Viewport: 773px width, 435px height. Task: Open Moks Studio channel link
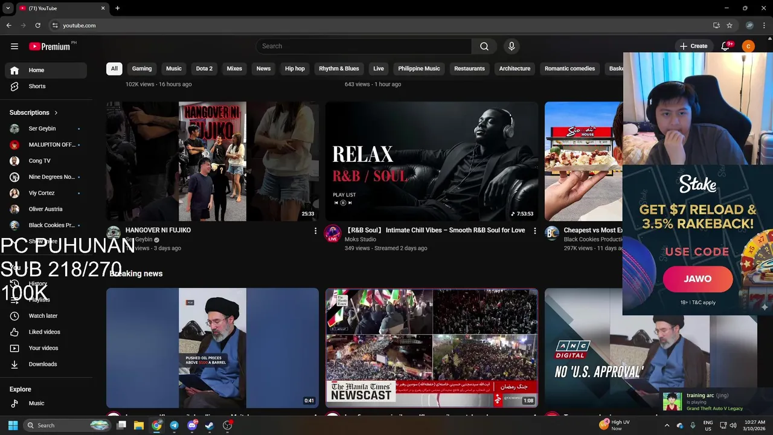pos(360,239)
